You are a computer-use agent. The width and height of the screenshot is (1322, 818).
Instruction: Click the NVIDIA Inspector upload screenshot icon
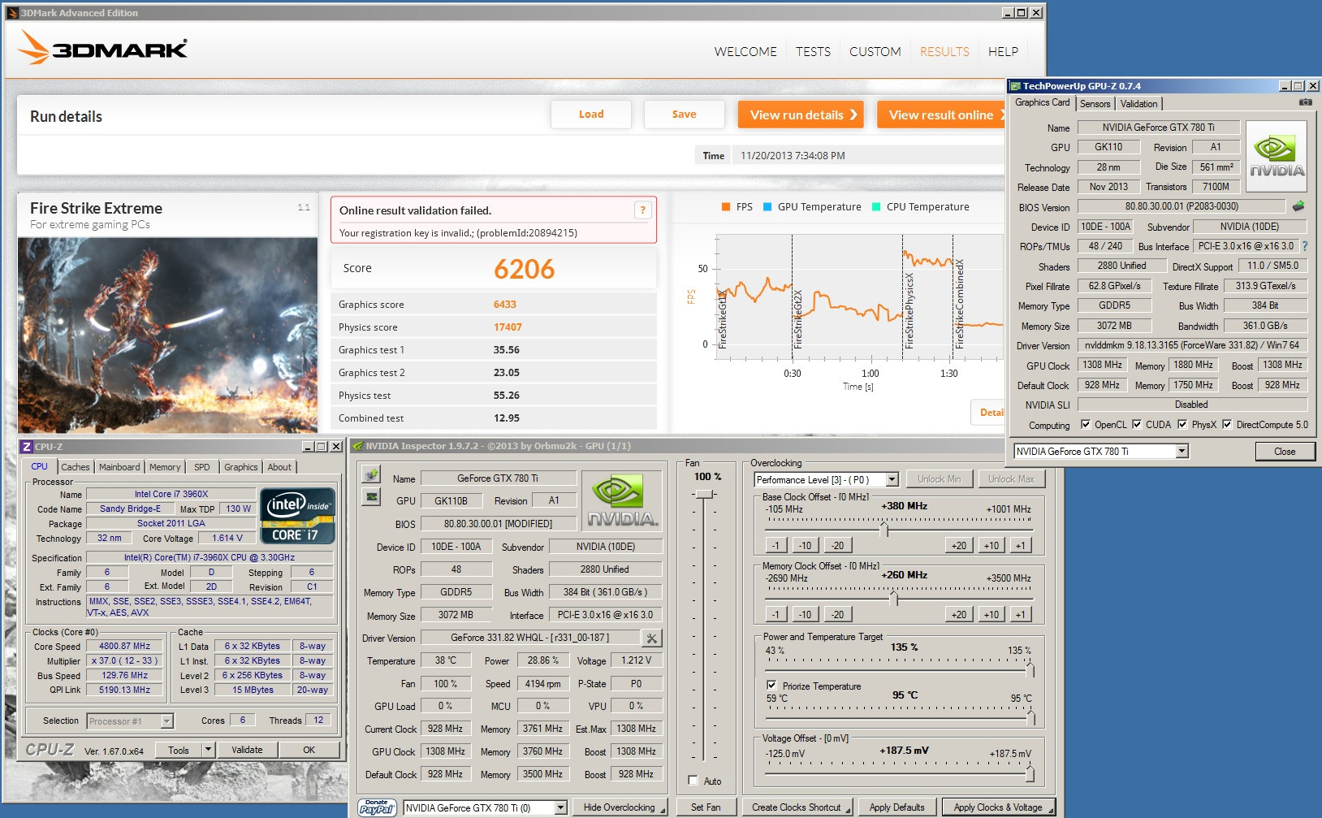tap(371, 474)
